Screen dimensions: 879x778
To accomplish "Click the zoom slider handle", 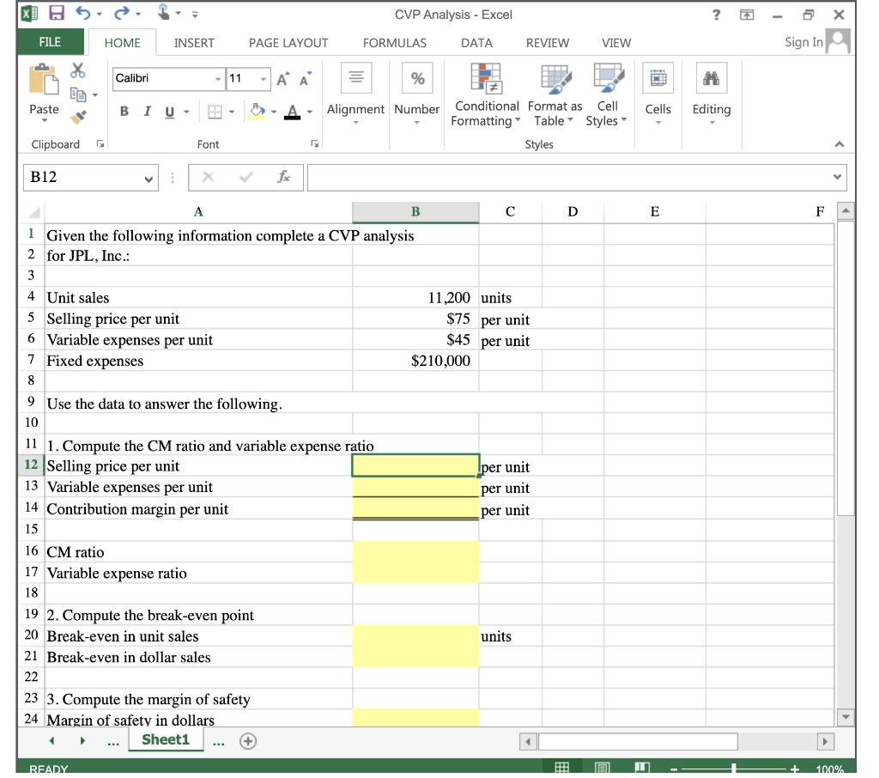I will pos(733,769).
